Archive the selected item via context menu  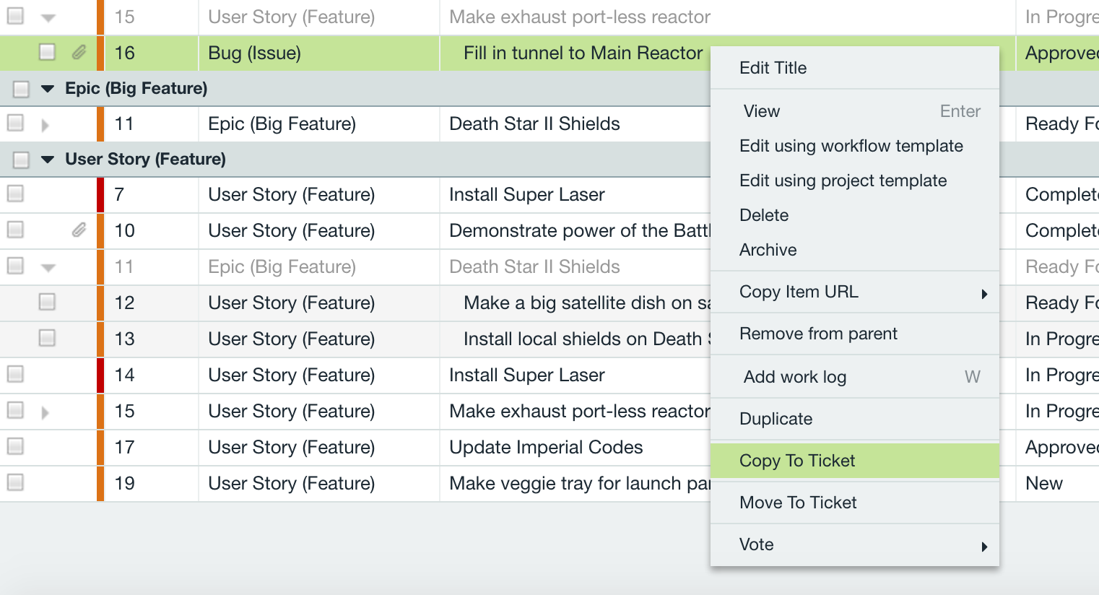click(x=768, y=250)
